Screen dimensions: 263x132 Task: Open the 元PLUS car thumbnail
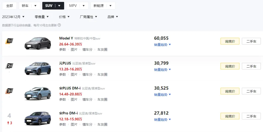[x=38, y=68]
